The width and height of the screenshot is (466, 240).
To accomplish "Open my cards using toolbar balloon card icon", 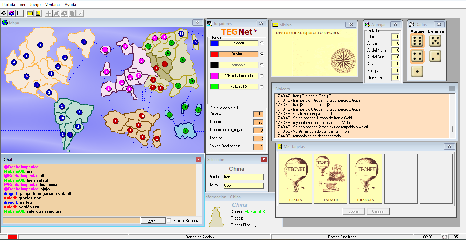I will (x=38, y=13).
